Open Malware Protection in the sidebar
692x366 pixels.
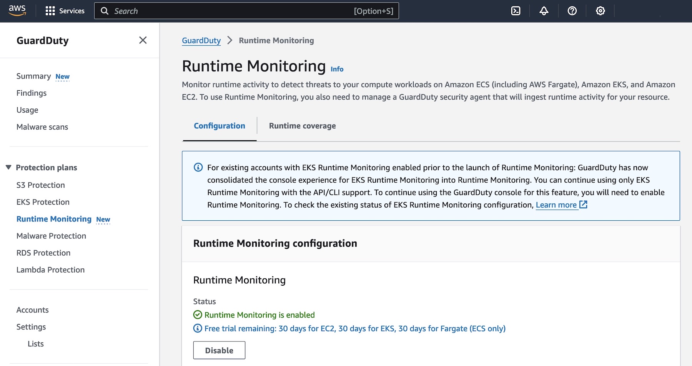(x=51, y=236)
